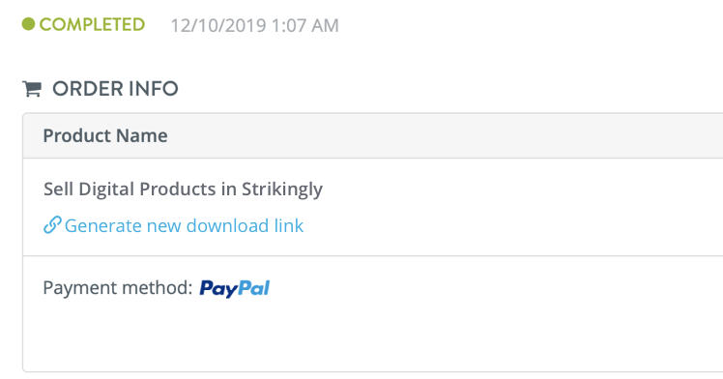This screenshot has height=379, width=723.
Task: Click the COMPLETED status label
Action: [x=92, y=24]
